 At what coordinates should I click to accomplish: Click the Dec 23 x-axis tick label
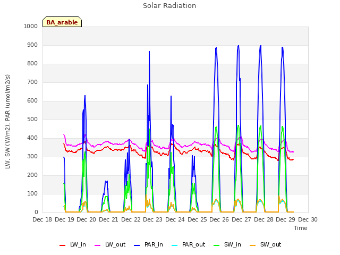(152, 219)
